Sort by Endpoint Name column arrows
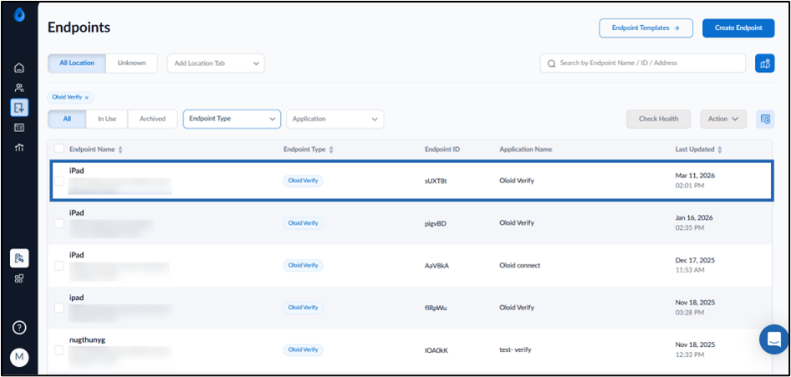The height and width of the screenshot is (377, 791). click(x=120, y=150)
